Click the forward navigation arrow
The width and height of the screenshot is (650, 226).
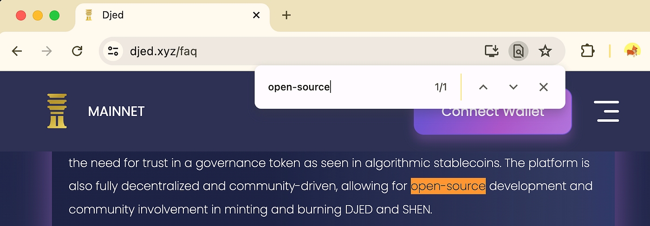[47, 51]
